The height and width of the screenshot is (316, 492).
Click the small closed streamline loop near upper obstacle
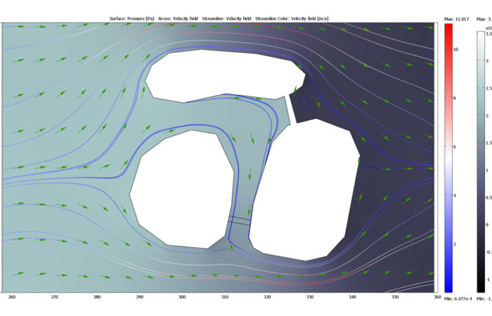[306, 101]
